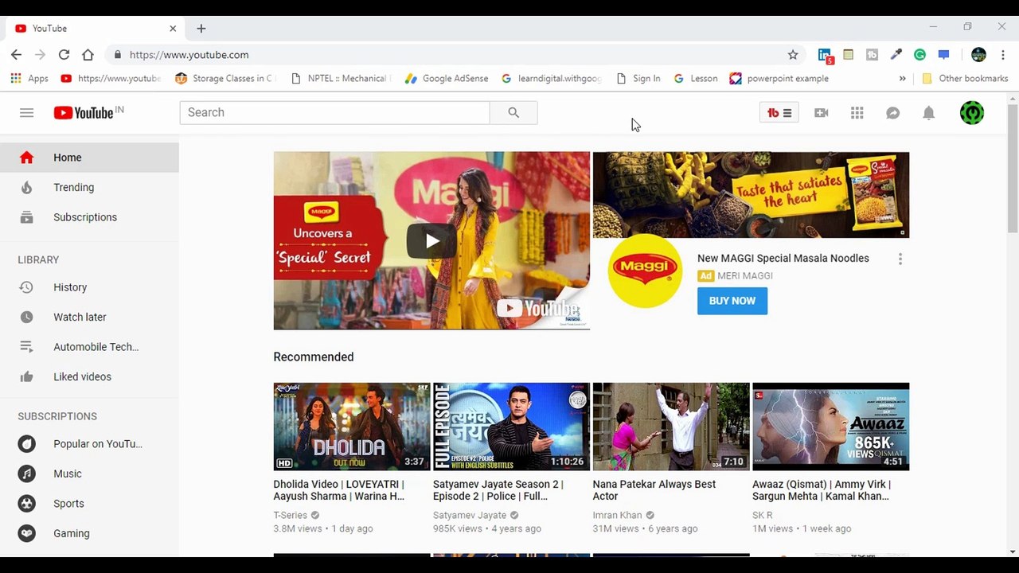The width and height of the screenshot is (1019, 573).
Task: Open the Apps bookmarks shortcut
Action: coord(29,79)
